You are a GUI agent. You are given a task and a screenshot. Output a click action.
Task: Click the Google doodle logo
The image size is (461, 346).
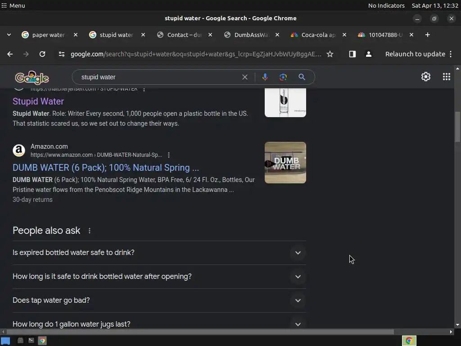click(32, 77)
